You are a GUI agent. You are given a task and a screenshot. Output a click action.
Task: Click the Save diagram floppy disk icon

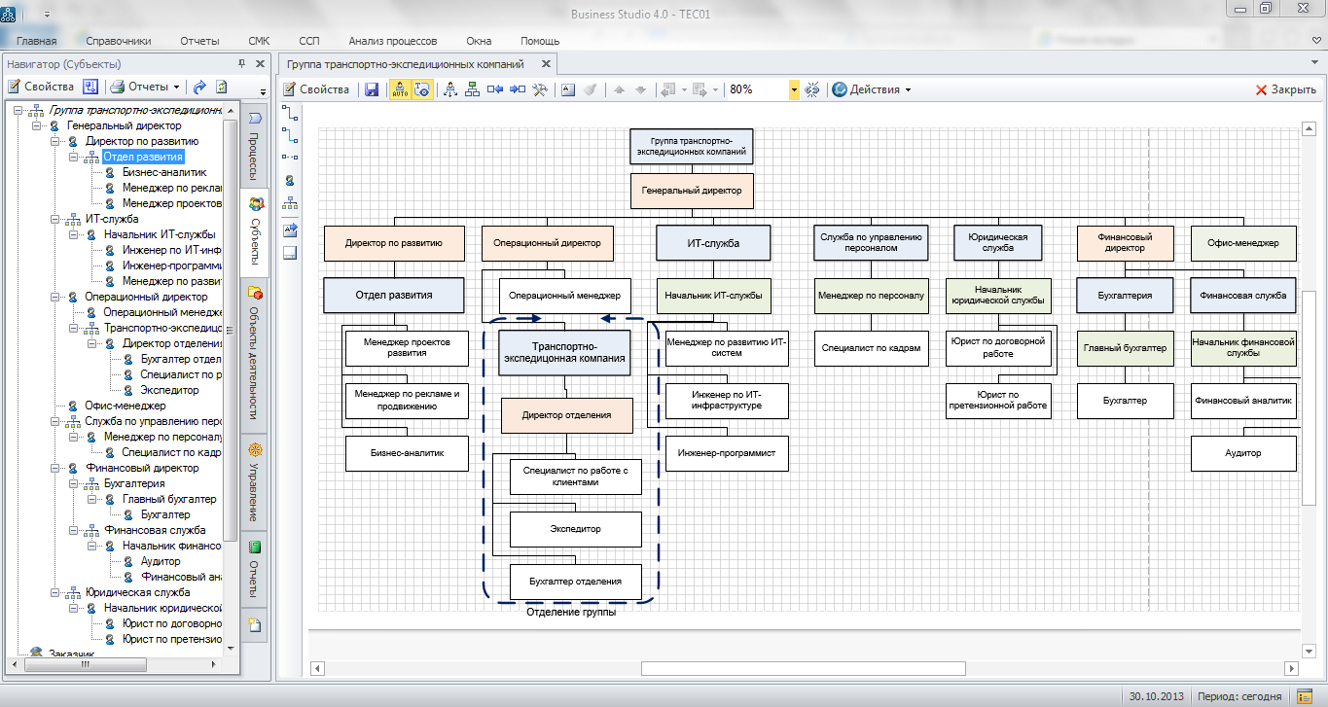[x=372, y=89]
